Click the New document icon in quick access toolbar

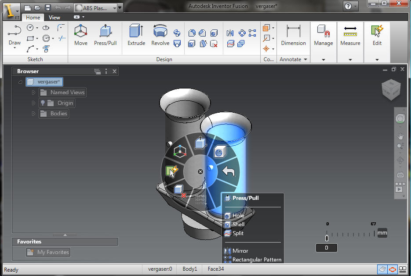pos(28,7)
